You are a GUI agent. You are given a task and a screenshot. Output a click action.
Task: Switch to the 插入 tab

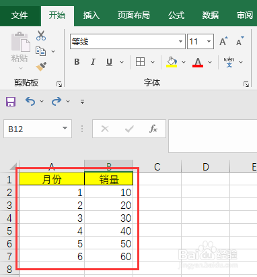tap(91, 16)
